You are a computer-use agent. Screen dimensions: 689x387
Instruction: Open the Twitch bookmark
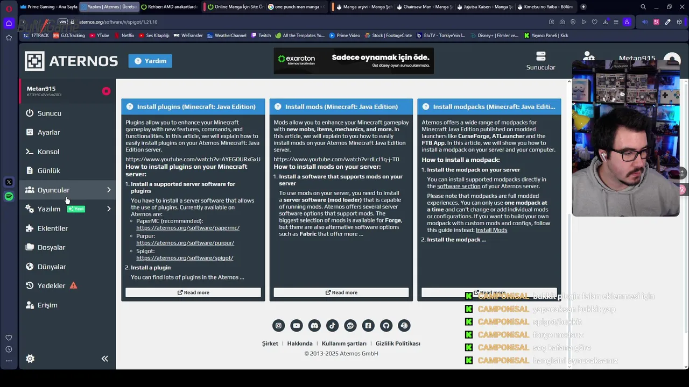tap(261, 35)
